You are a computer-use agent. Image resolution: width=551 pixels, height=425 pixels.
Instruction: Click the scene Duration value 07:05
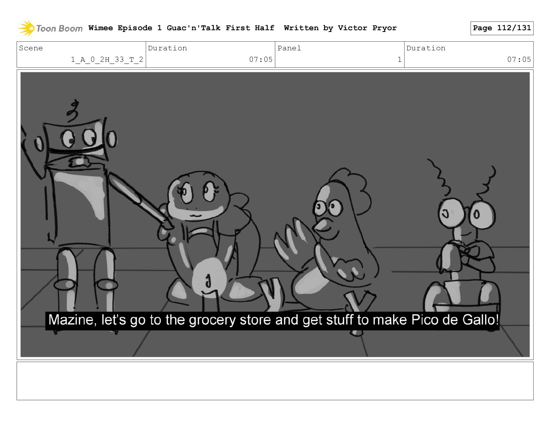tap(261, 59)
